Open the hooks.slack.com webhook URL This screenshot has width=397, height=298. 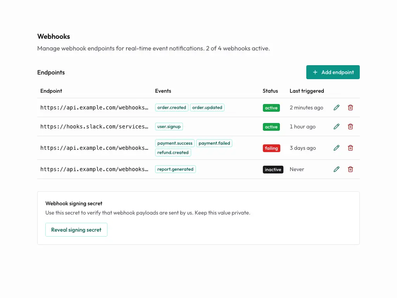tap(95, 126)
